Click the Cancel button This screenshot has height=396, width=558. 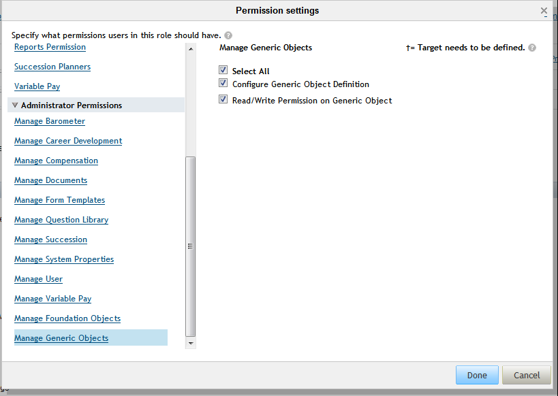pos(527,375)
